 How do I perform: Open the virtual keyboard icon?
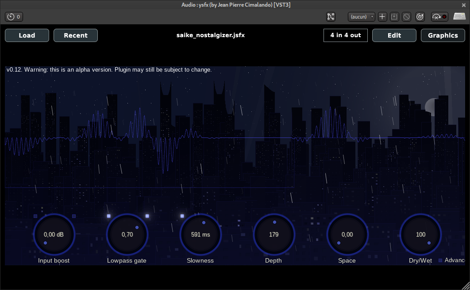(x=459, y=16)
